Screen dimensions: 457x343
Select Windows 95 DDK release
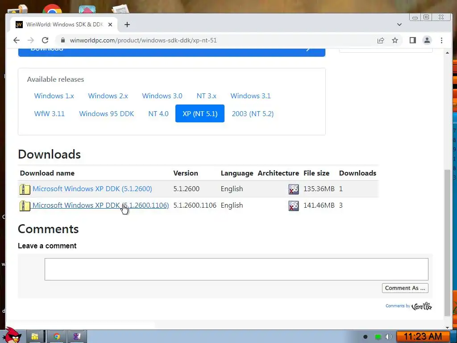click(x=106, y=113)
